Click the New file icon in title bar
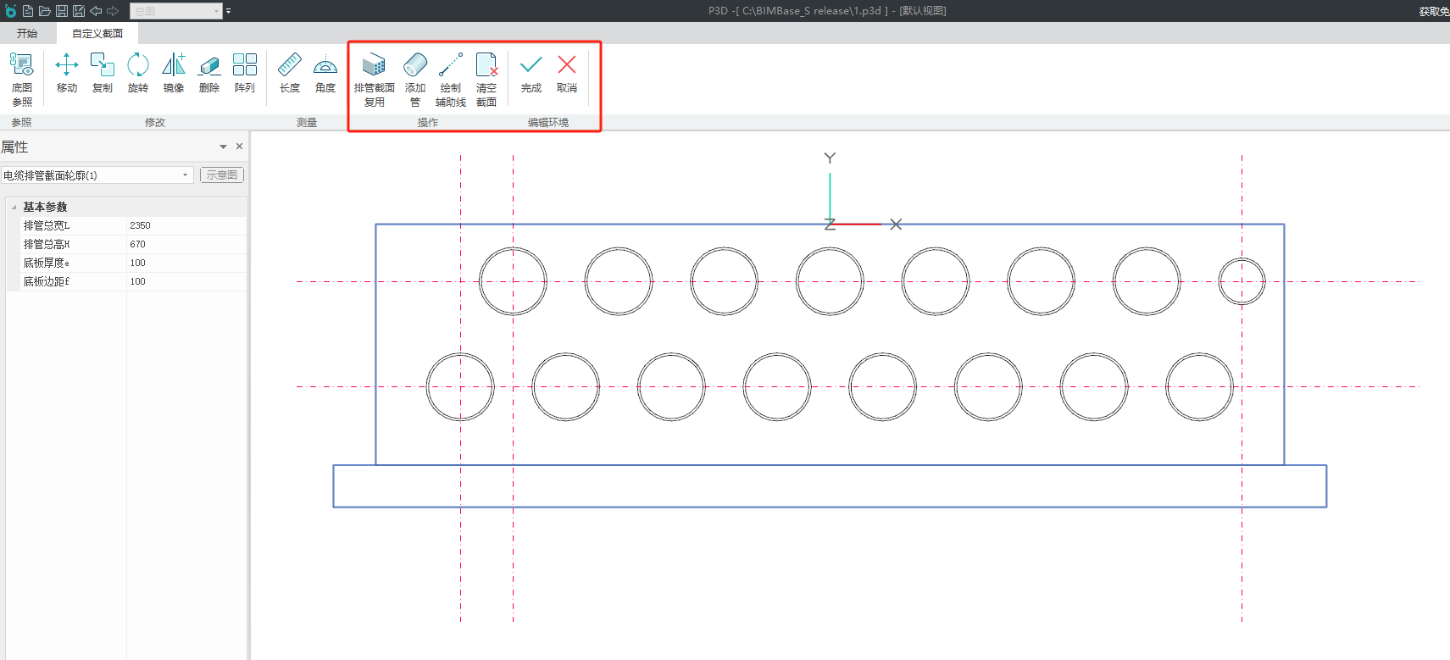The image size is (1450, 660). (28, 11)
